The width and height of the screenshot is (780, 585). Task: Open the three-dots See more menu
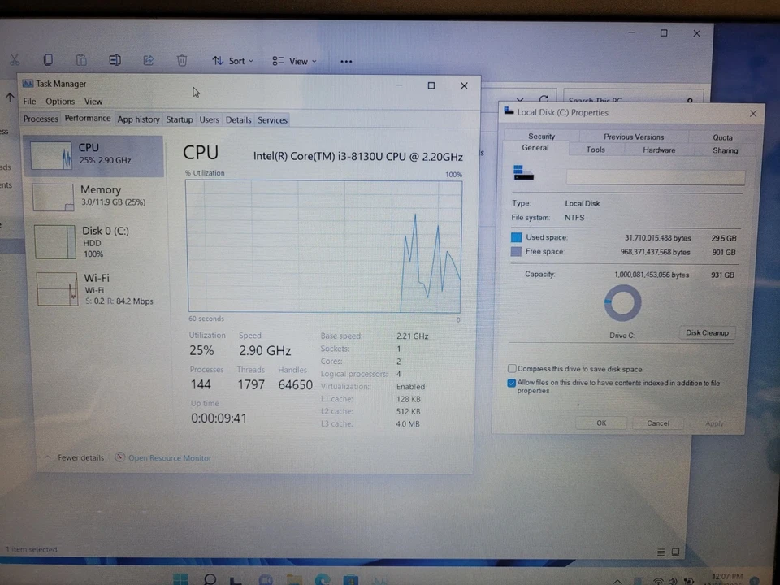point(346,61)
